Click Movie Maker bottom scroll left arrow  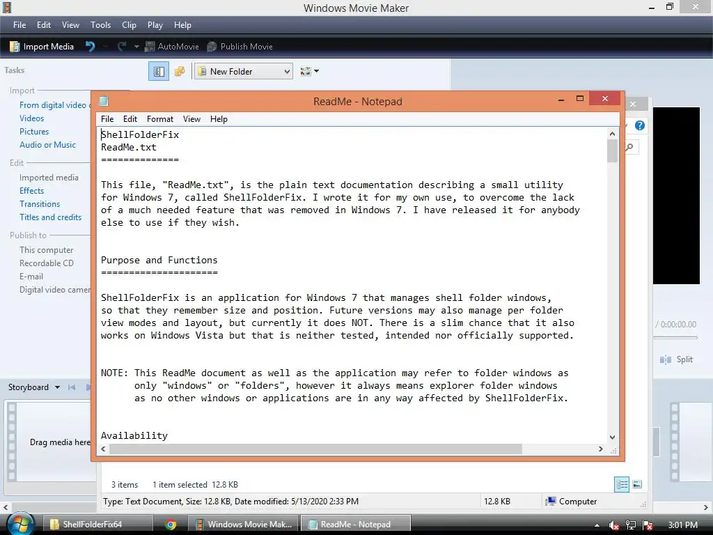click(6, 507)
